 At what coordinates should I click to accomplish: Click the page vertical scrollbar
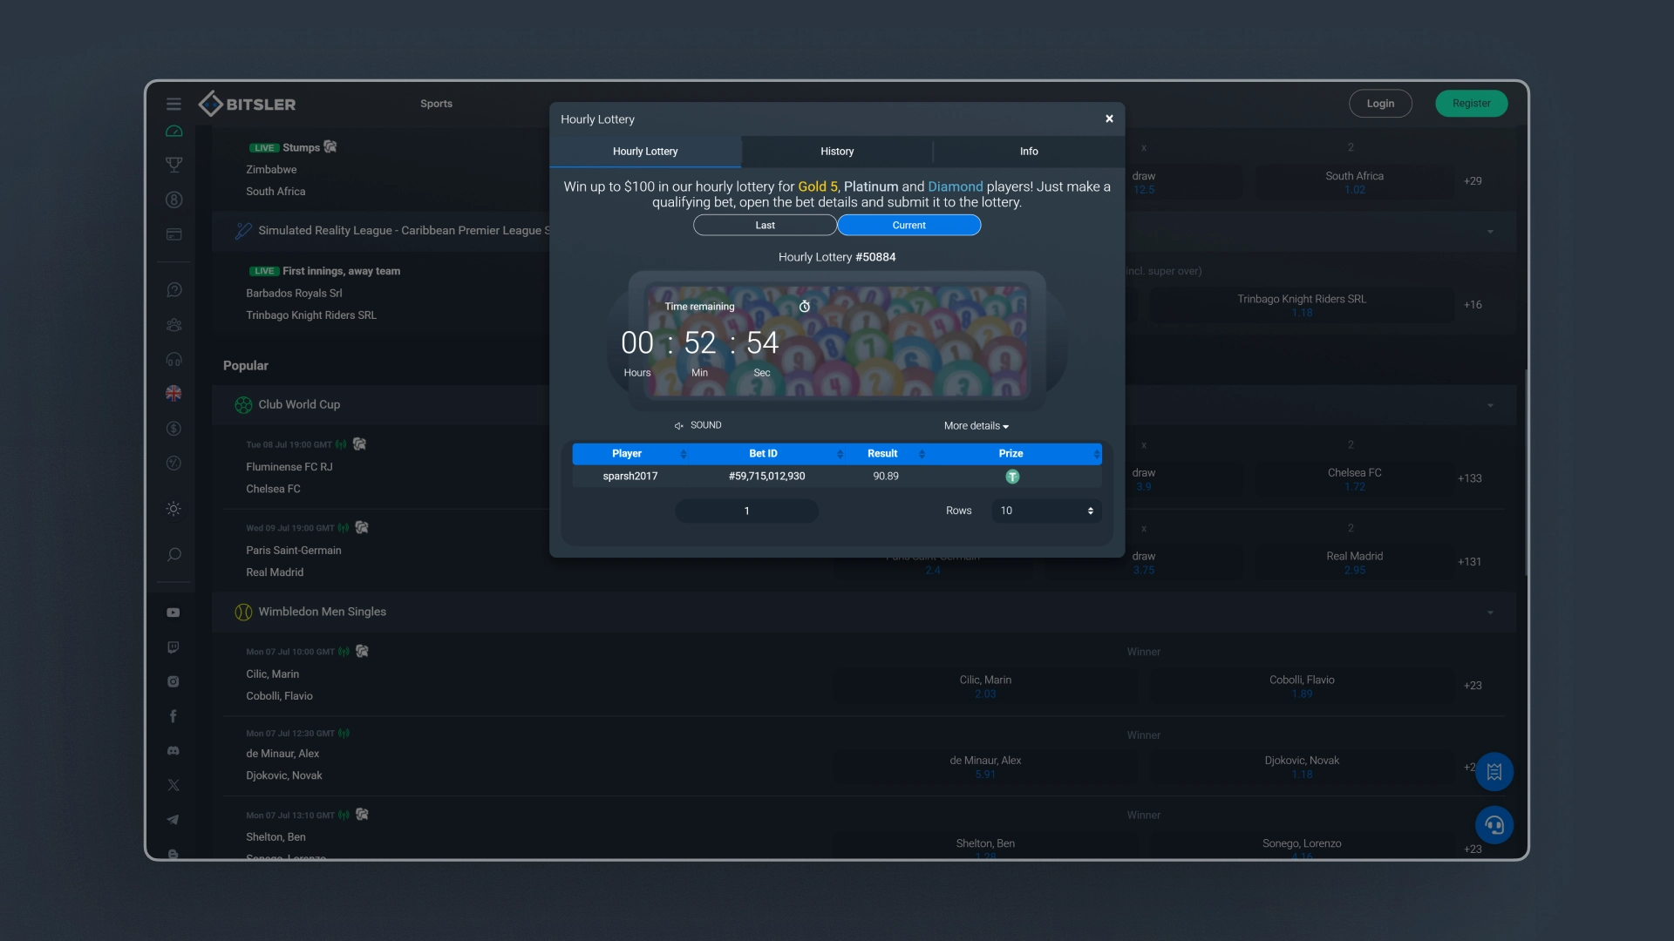1526,470
